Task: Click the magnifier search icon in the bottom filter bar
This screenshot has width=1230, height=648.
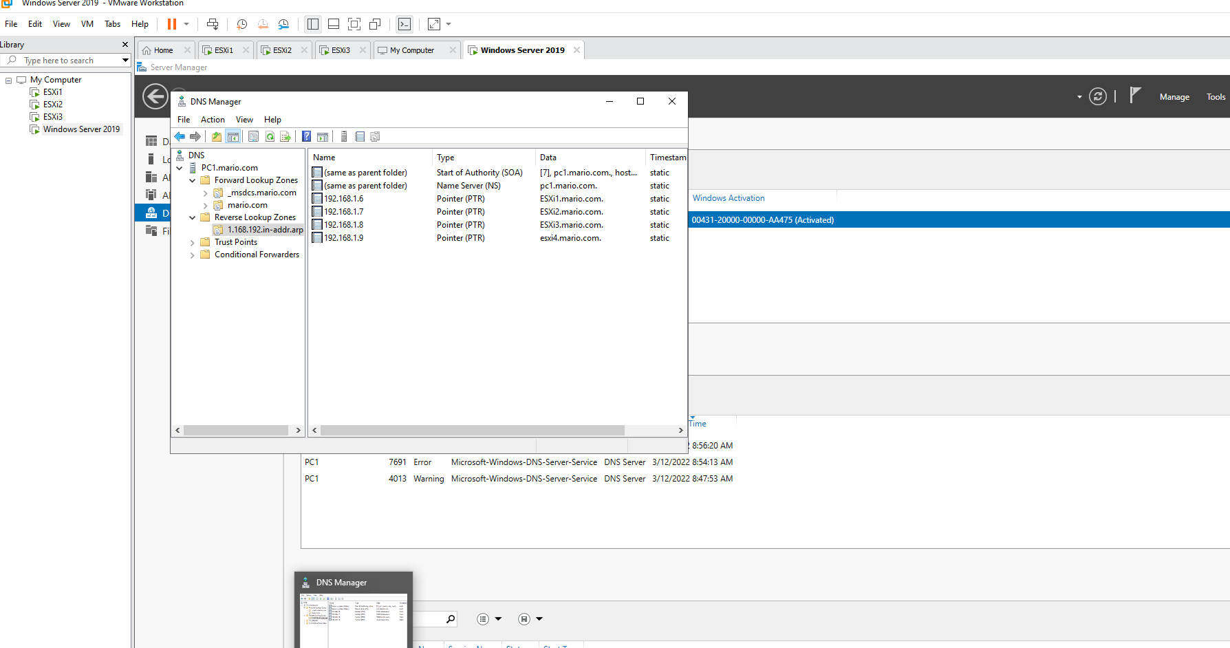Action: [x=451, y=619]
